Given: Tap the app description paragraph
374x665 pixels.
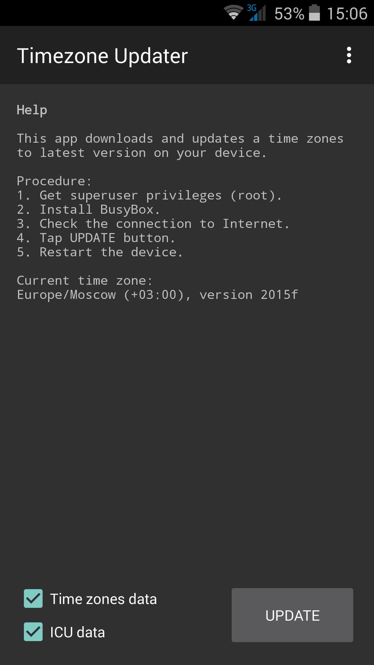Looking at the screenshot, I should pos(180,145).
